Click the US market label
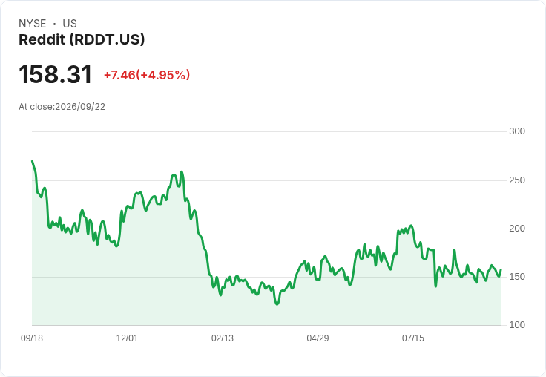Image resolution: width=546 pixels, height=377 pixels. click(x=70, y=24)
